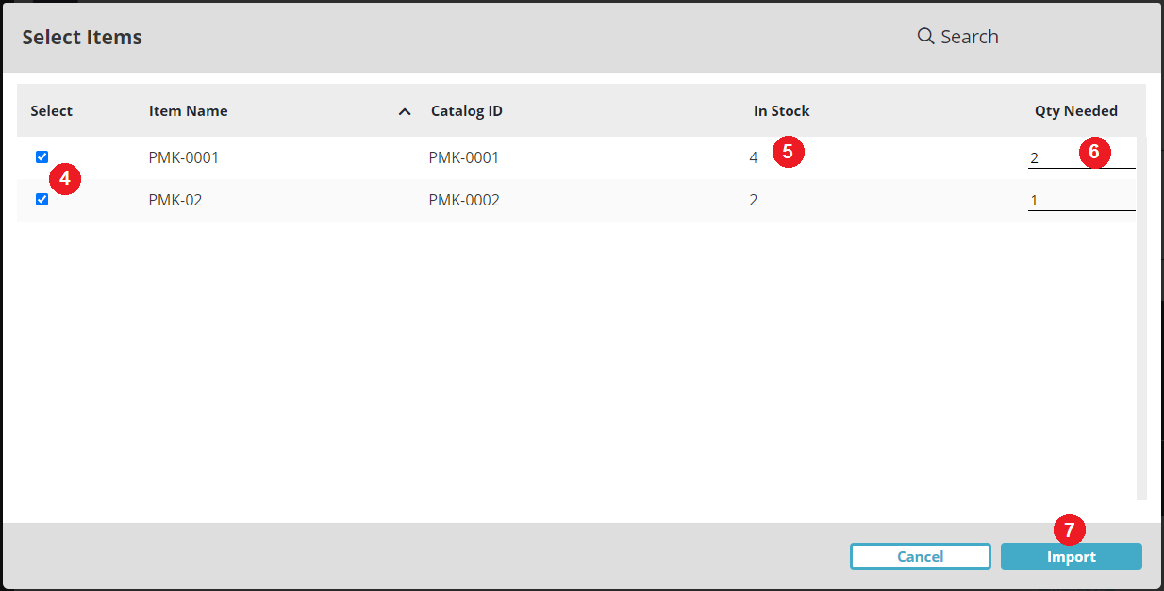Screen dimensions: 1164x591
Task: Select the PMK-02 item name text
Action: [x=175, y=200]
